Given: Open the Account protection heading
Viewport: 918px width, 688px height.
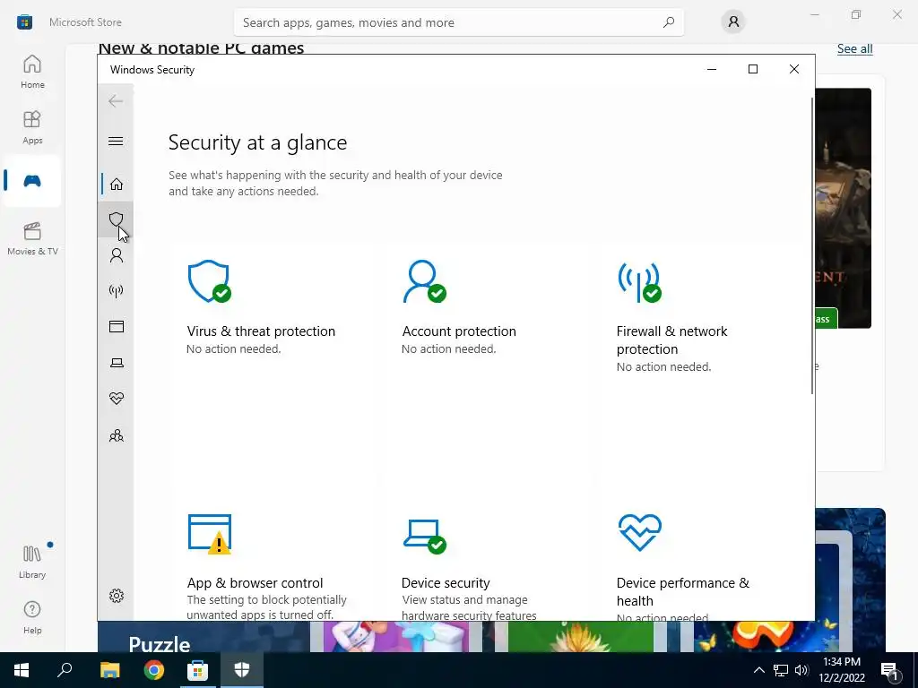Looking at the screenshot, I should pyautogui.click(x=459, y=331).
